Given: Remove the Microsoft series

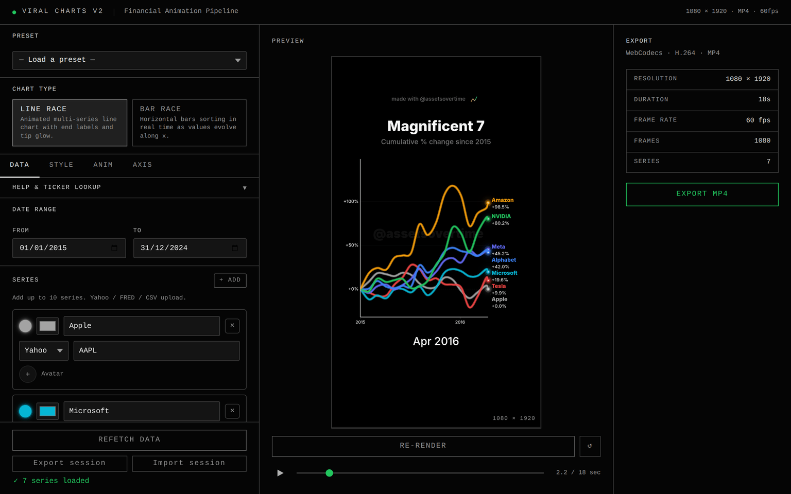Looking at the screenshot, I should [232, 411].
